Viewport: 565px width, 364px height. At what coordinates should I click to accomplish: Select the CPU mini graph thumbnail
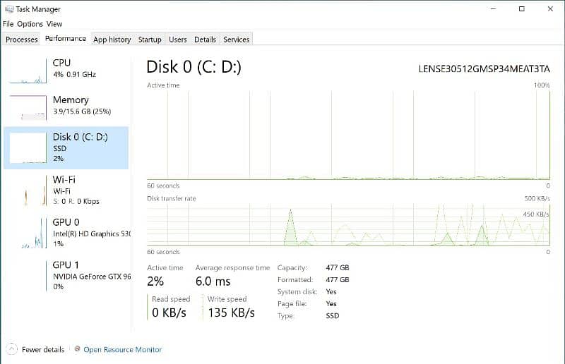pyautogui.click(x=28, y=71)
